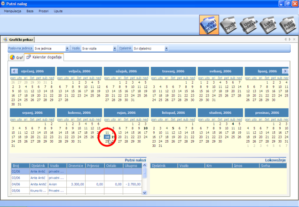Click the Iznos column header in Lokovožnje

tap(246, 166)
